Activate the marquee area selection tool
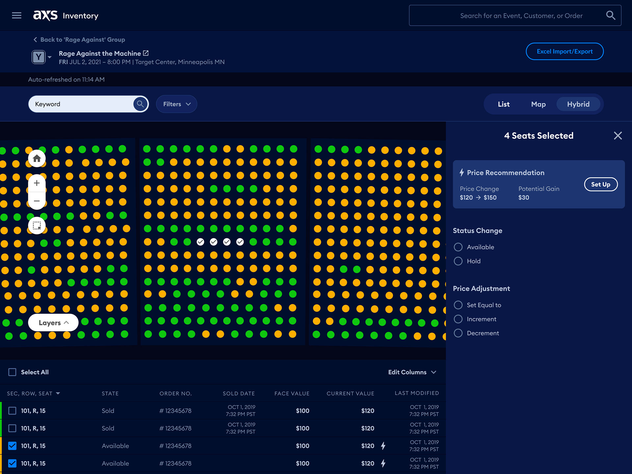632x474 pixels. point(37,226)
